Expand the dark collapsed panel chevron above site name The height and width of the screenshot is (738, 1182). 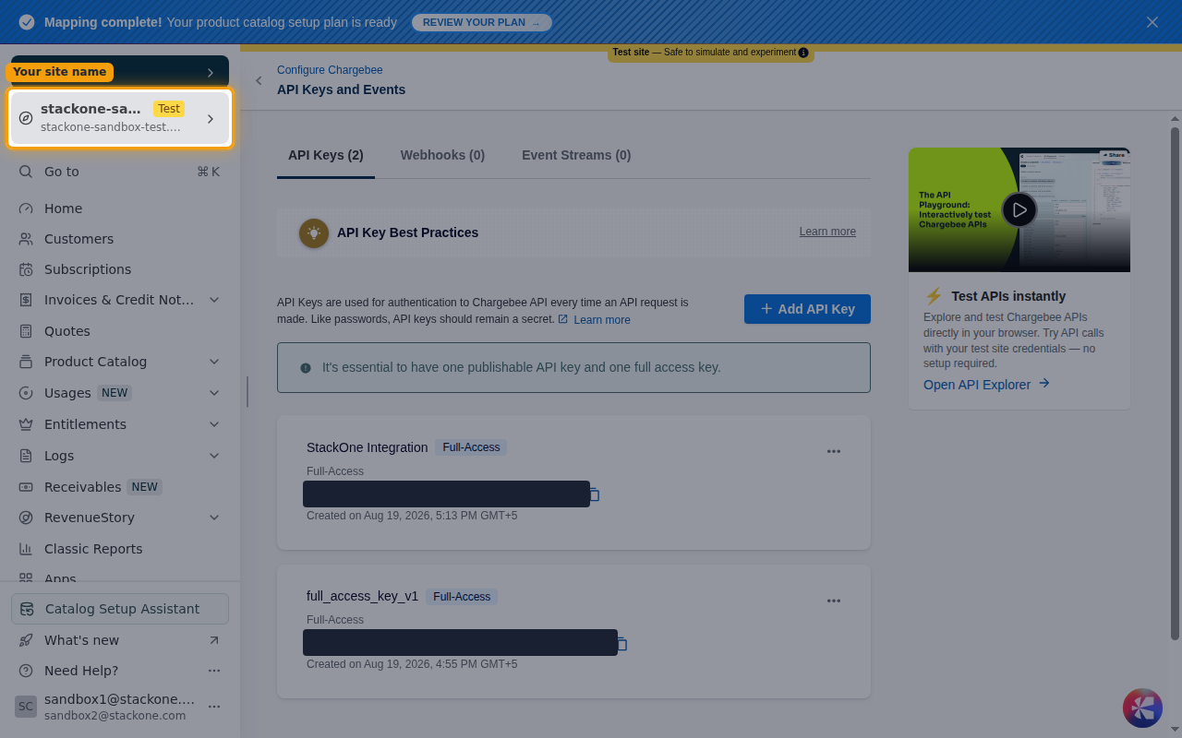pyautogui.click(x=211, y=72)
